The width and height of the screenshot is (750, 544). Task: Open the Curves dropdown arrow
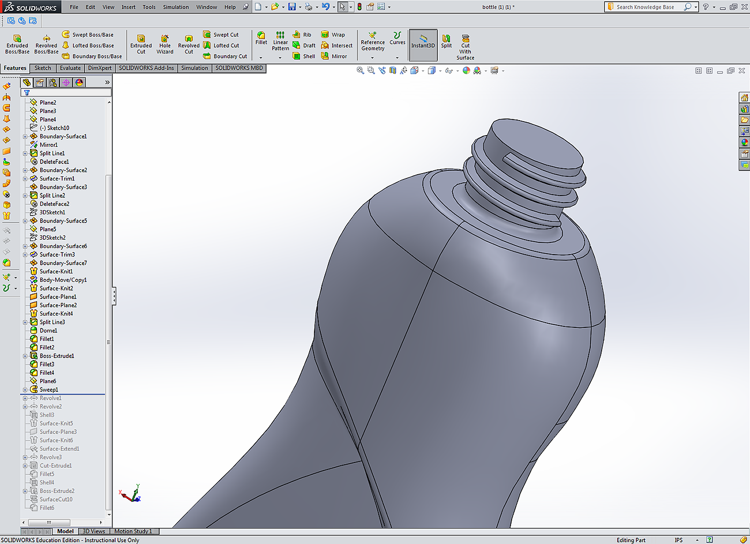pyautogui.click(x=397, y=57)
